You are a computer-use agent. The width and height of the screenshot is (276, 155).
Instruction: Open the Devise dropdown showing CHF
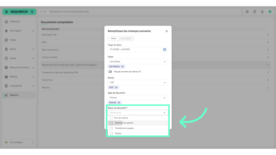tap(138, 83)
